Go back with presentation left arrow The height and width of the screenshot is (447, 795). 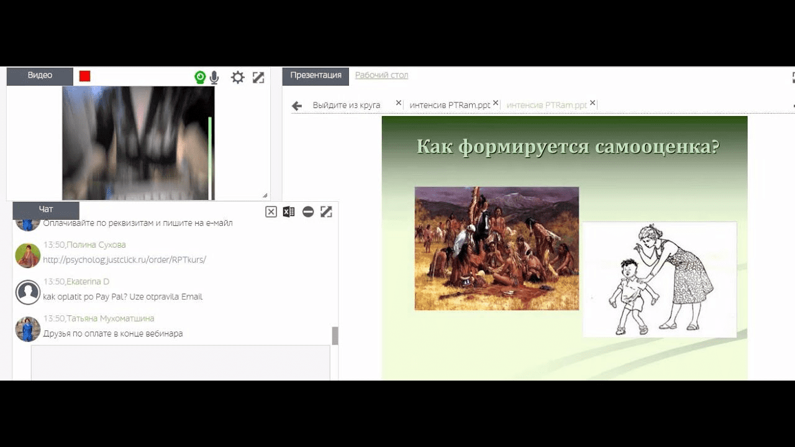coord(297,106)
